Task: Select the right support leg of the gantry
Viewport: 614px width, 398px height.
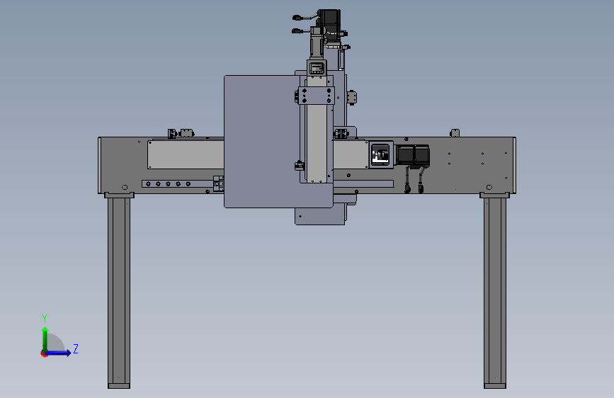Action: click(x=495, y=290)
